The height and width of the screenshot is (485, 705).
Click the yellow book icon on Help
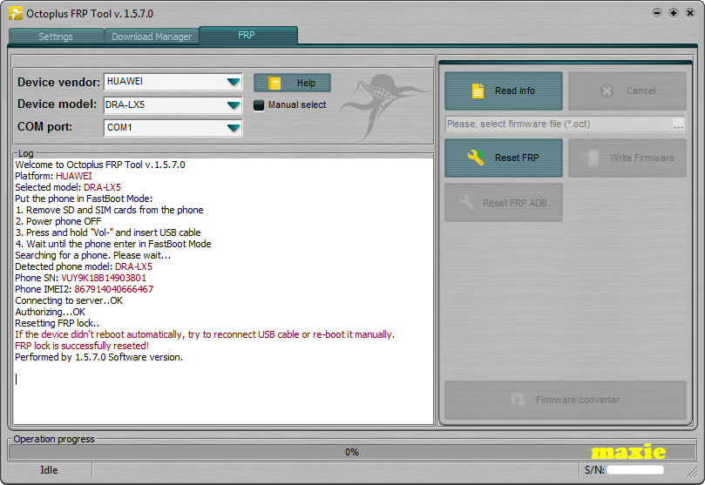(x=275, y=83)
